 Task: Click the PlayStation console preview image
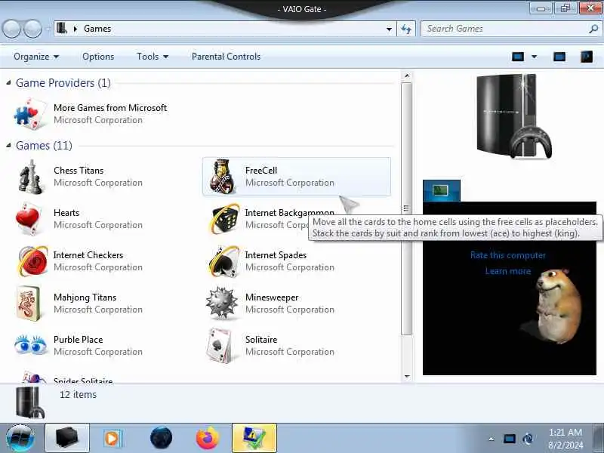coord(514,116)
